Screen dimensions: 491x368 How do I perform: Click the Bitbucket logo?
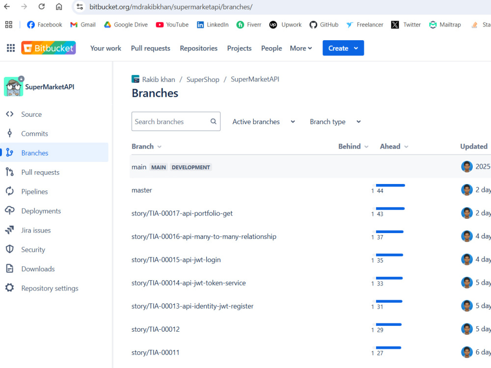point(49,48)
